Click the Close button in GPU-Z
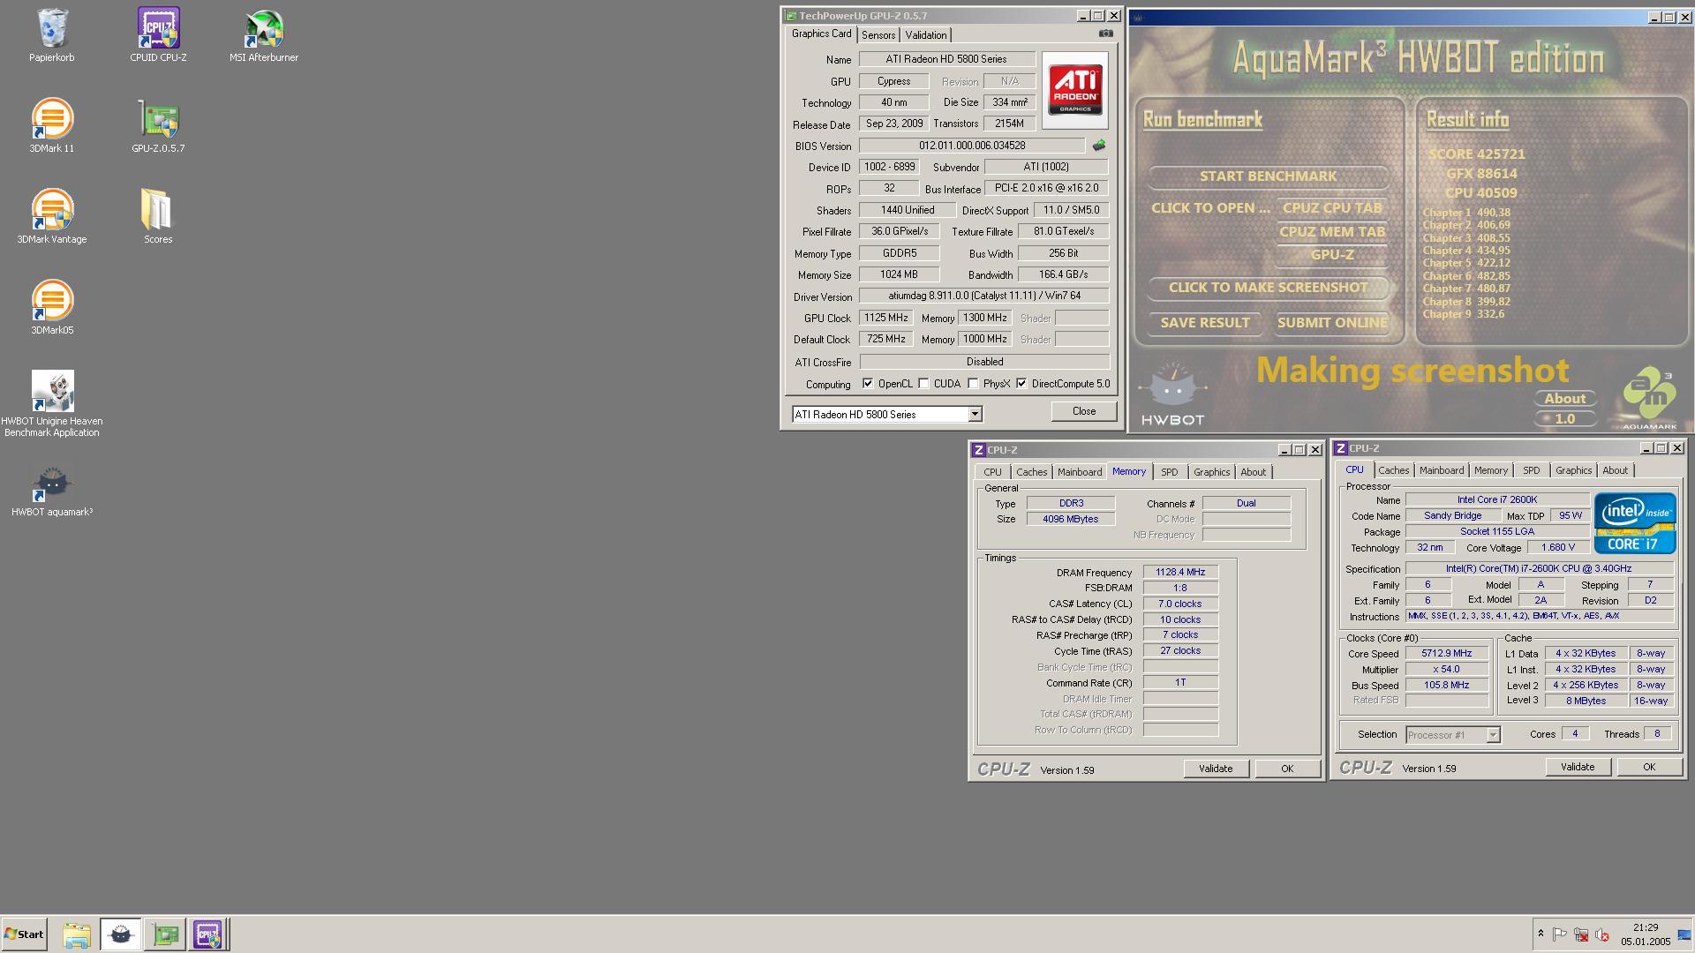This screenshot has height=953, width=1695. (x=1084, y=411)
